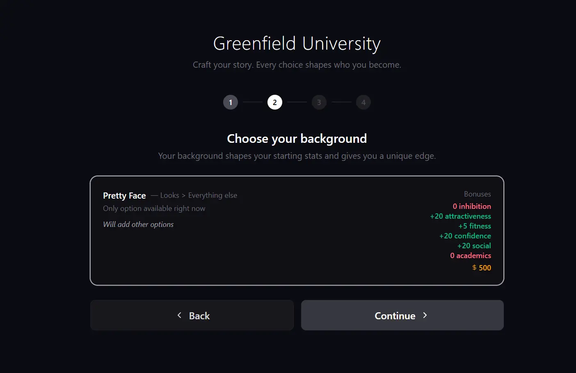Viewport: 576px width, 373px height.
Task: Click the Bonuses header label
Action: tap(477, 194)
